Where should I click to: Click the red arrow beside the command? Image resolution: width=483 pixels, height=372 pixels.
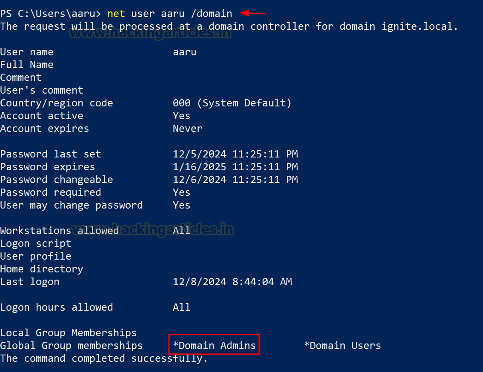(253, 13)
